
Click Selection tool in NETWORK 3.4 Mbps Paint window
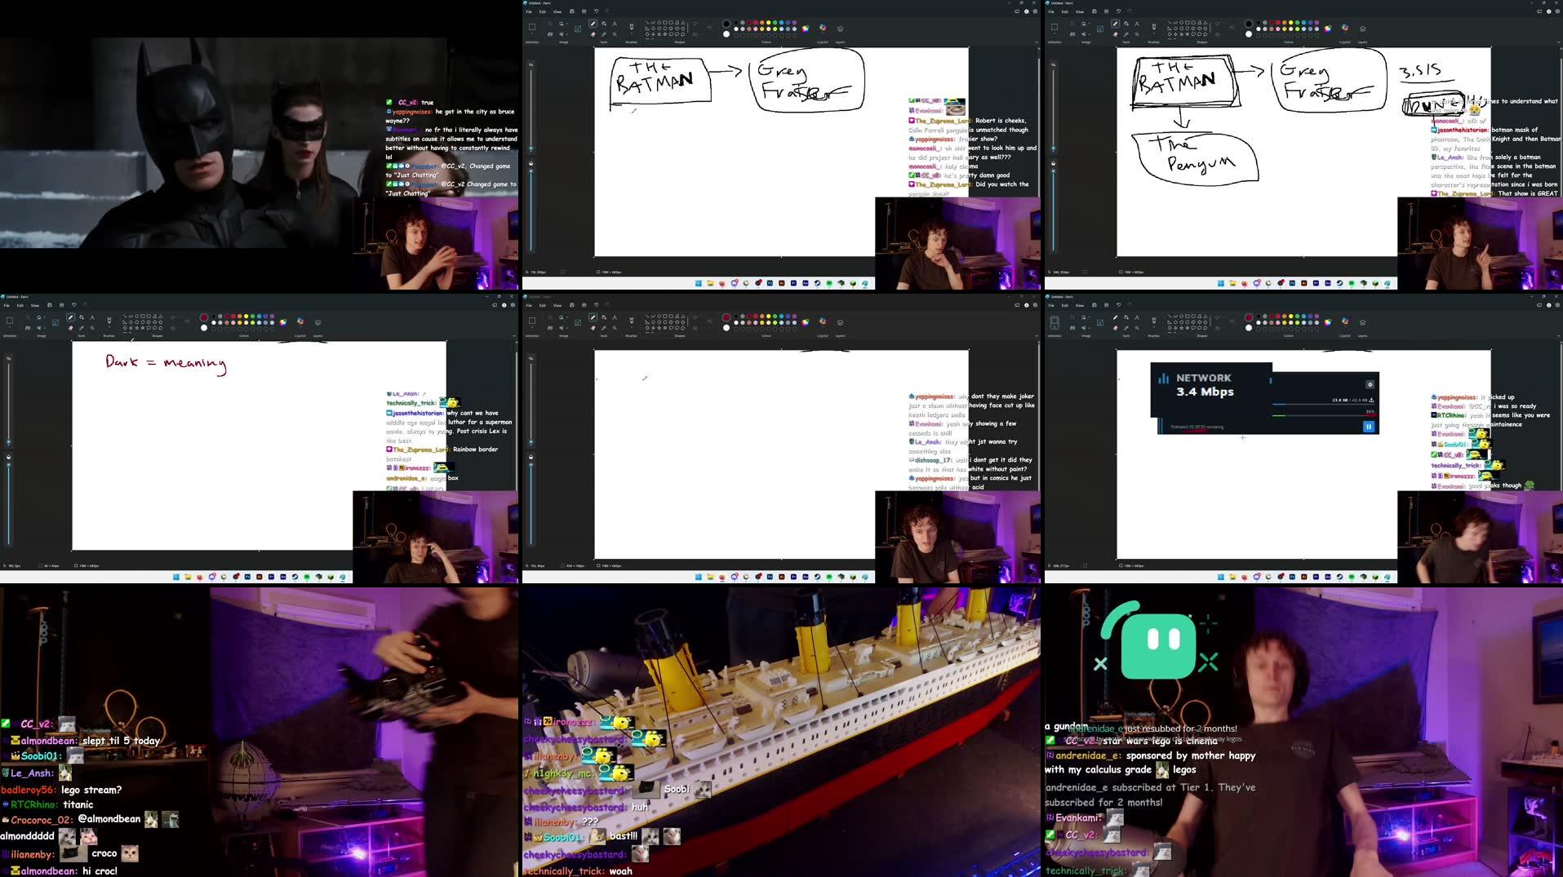click(1055, 321)
